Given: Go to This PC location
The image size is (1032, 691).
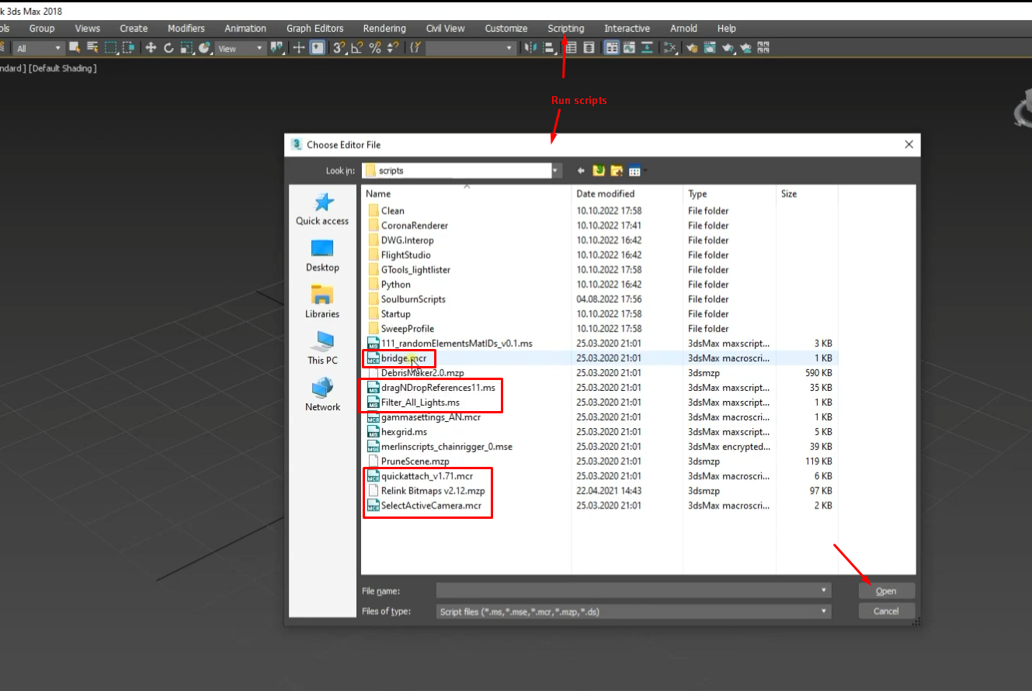Looking at the screenshot, I should [322, 349].
